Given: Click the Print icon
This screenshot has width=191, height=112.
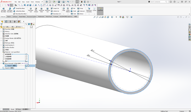Looking at the screenshot, I should point(63,2).
